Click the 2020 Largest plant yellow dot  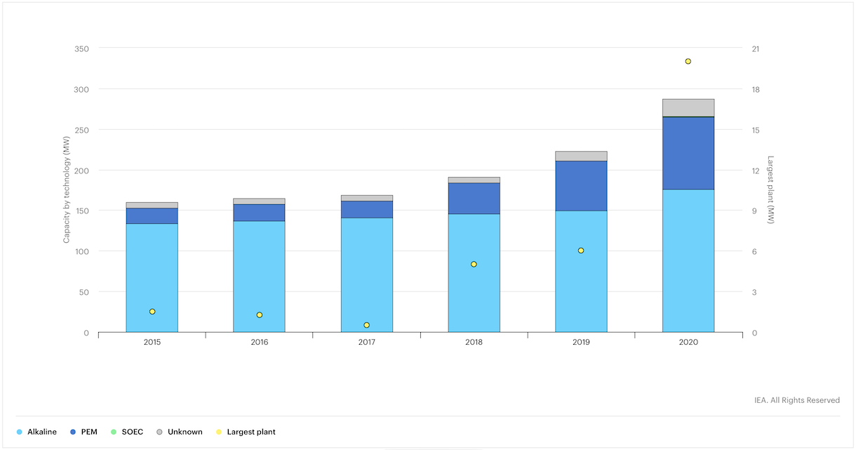688,62
